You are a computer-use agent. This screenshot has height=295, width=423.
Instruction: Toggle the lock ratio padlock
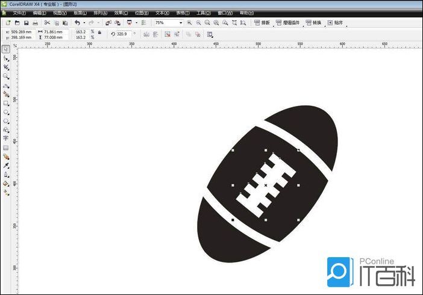point(99,33)
